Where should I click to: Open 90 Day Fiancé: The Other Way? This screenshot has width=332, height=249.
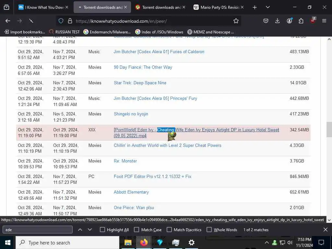(143, 67)
